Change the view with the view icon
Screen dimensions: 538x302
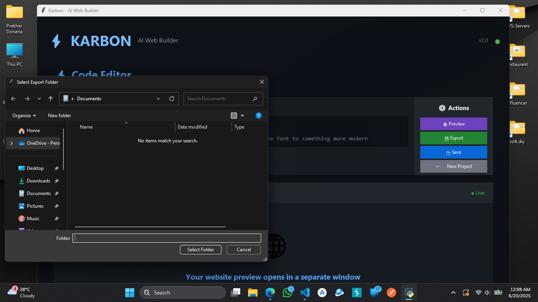pos(234,116)
